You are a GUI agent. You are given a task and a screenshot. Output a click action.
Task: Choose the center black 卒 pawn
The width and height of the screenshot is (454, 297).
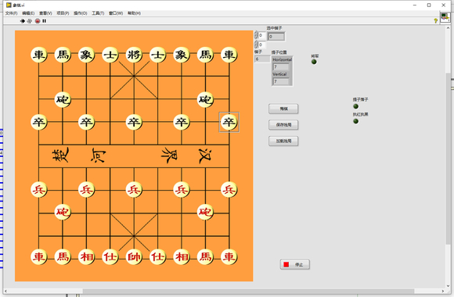coord(134,122)
